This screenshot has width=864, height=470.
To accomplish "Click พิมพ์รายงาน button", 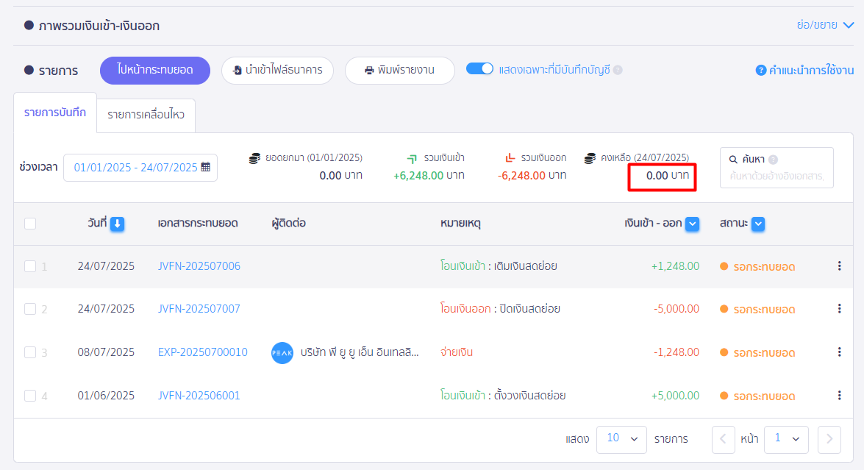I will coord(400,71).
